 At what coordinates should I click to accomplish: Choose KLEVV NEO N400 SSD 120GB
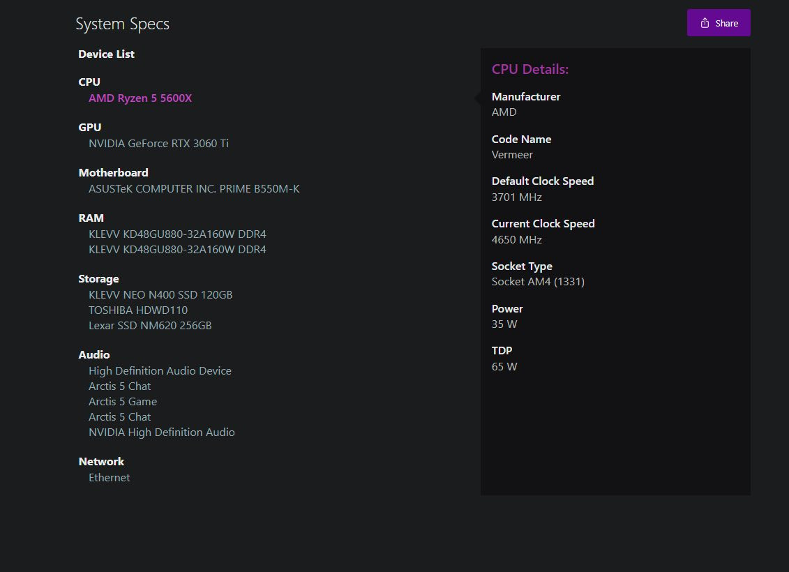[160, 295]
